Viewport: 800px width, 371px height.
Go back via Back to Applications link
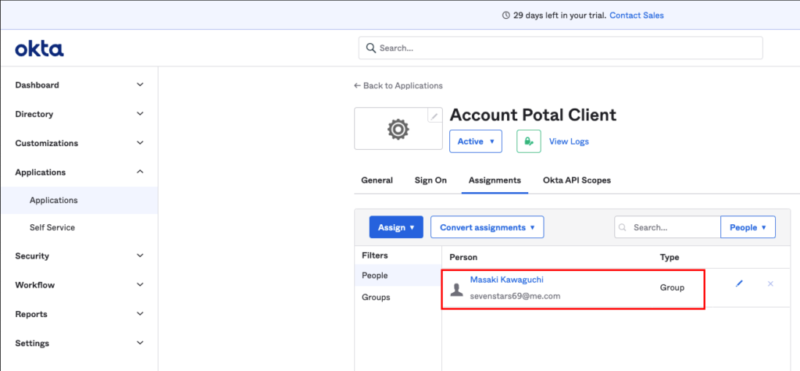click(x=398, y=86)
